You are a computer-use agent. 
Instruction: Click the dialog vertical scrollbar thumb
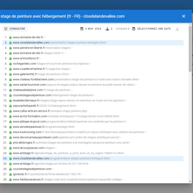(190, 49)
